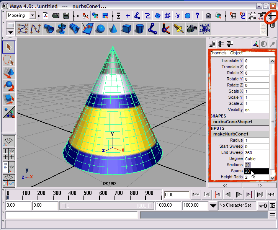Open the character set dropdown arrow
278x230 pixels.
[213, 206]
